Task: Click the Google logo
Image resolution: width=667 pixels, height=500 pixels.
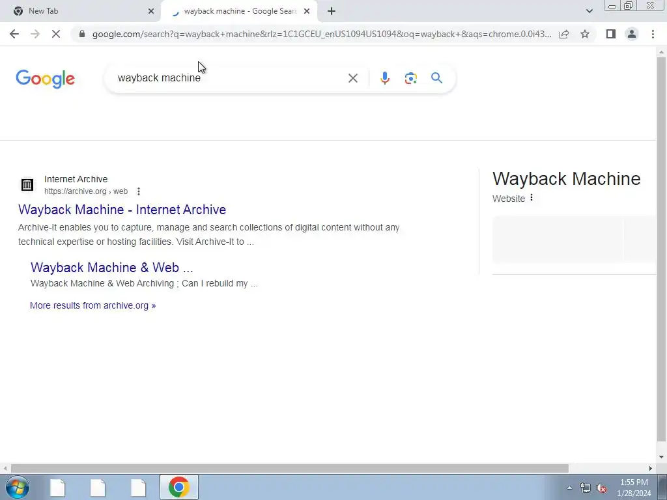Action: [45, 79]
